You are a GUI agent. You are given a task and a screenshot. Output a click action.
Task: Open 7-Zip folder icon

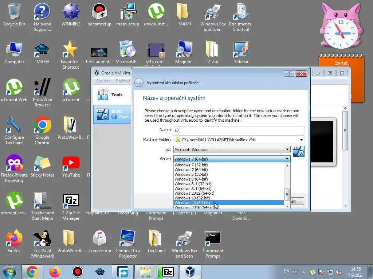[x=213, y=52]
